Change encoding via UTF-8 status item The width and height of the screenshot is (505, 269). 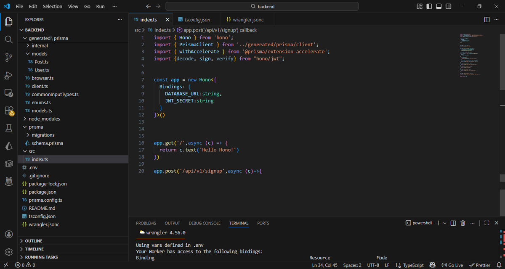(373, 265)
